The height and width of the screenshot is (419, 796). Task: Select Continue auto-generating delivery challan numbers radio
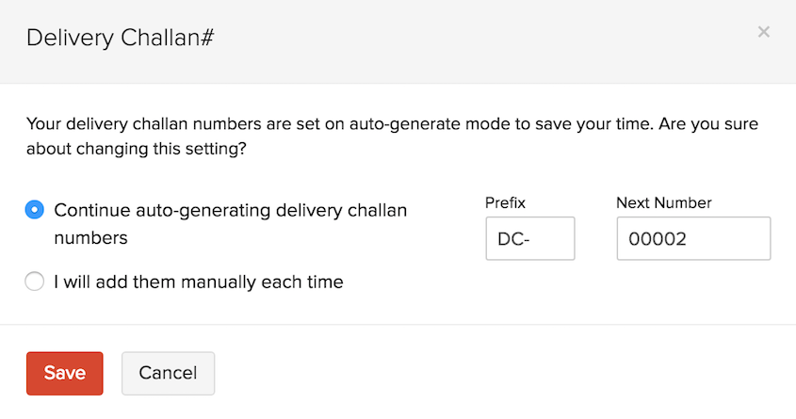click(x=35, y=210)
